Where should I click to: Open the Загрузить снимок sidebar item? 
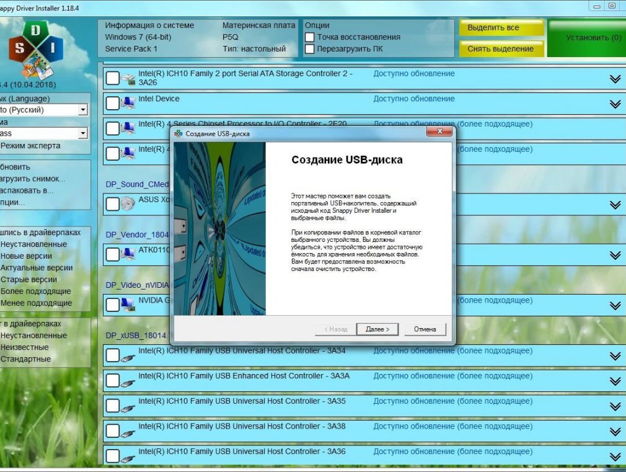point(32,179)
